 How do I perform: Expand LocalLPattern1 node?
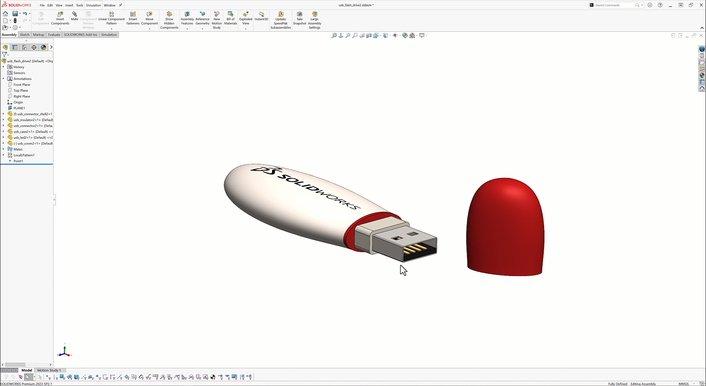point(3,155)
